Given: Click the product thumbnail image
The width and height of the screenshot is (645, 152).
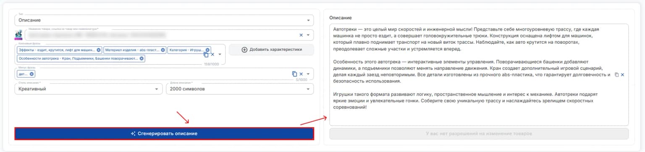Looking at the screenshot, I should pyautogui.click(x=18, y=35).
